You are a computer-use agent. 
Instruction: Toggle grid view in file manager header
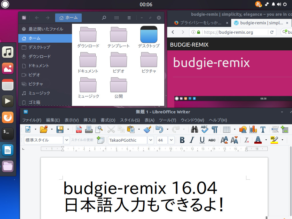tap(116, 18)
